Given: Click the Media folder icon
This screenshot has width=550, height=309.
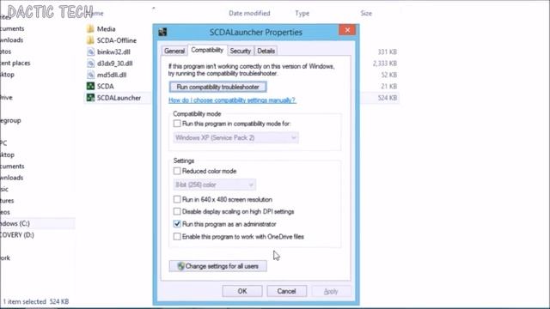Looking at the screenshot, I should click(x=90, y=28).
